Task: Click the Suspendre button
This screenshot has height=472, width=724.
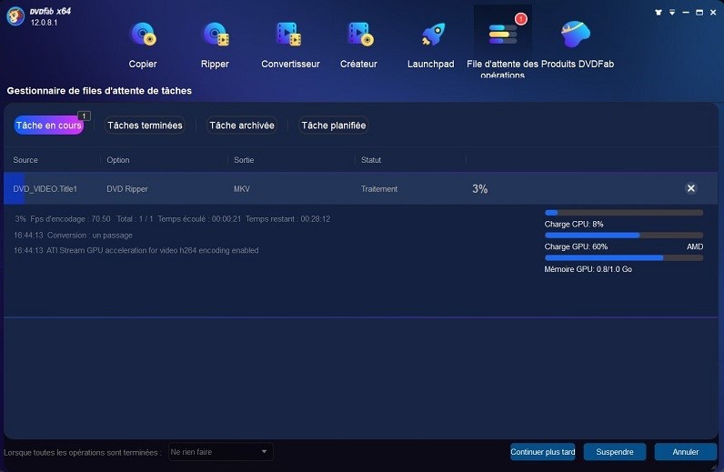Action: (615, 452)
